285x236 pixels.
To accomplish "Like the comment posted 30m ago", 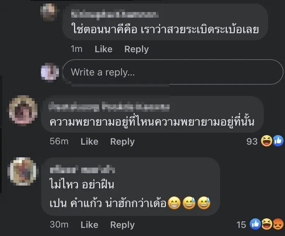I will [x=89, y=225].
